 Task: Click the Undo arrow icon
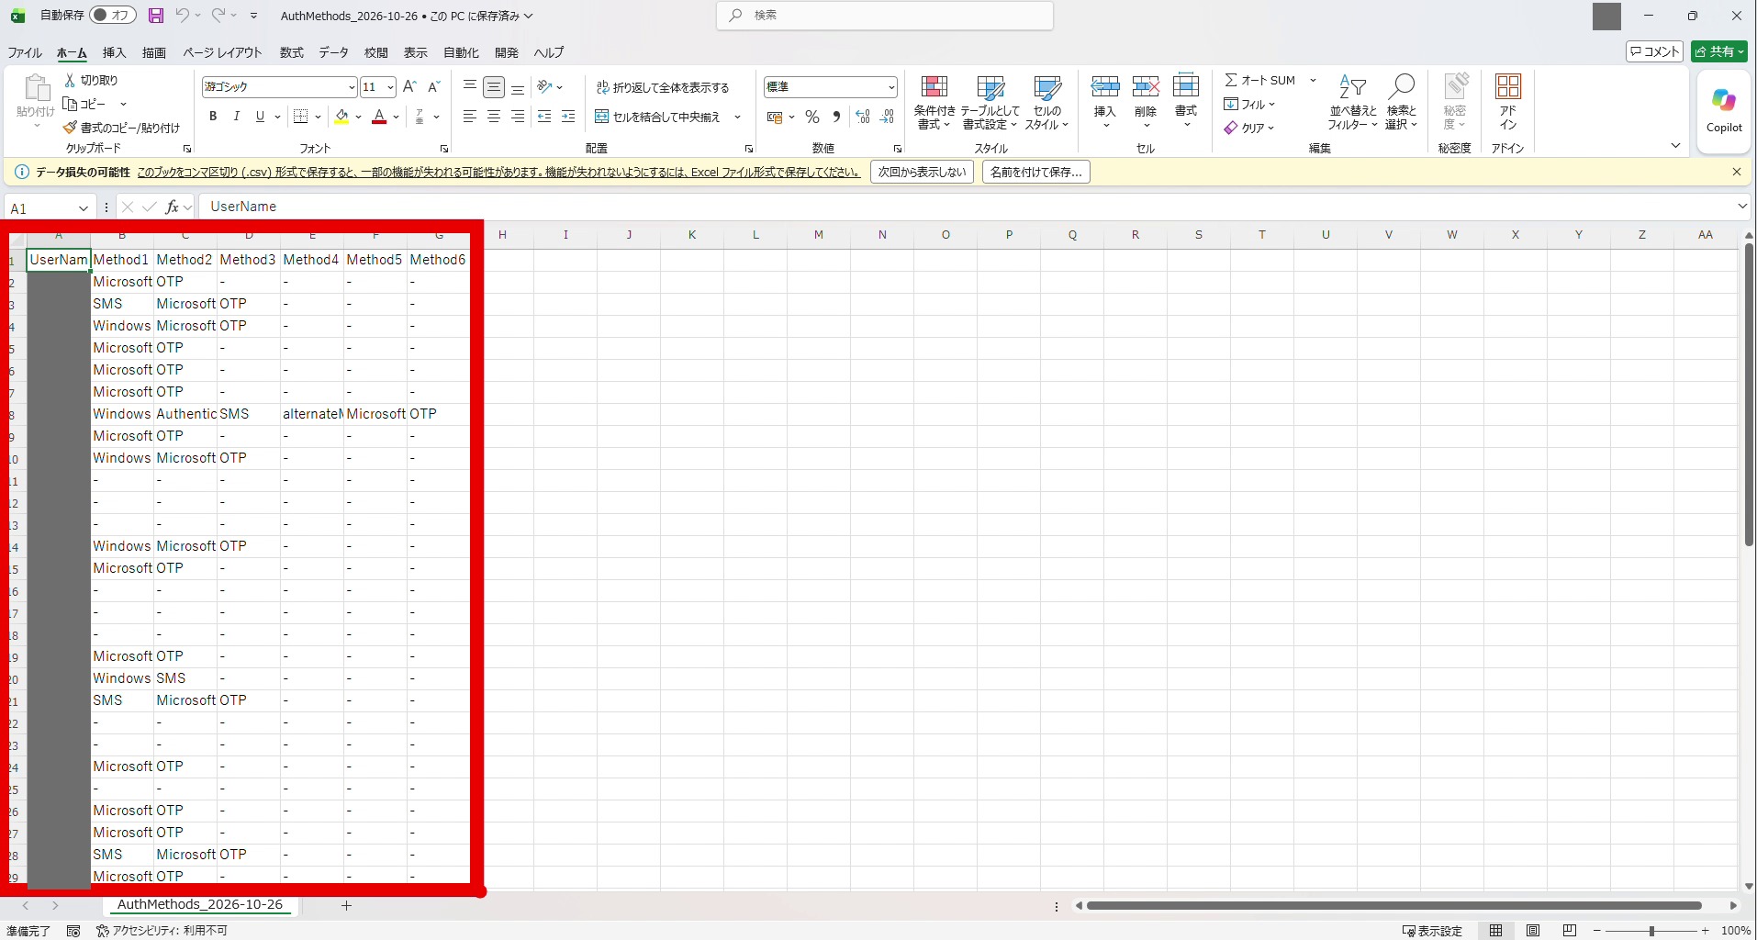(183, 16)
